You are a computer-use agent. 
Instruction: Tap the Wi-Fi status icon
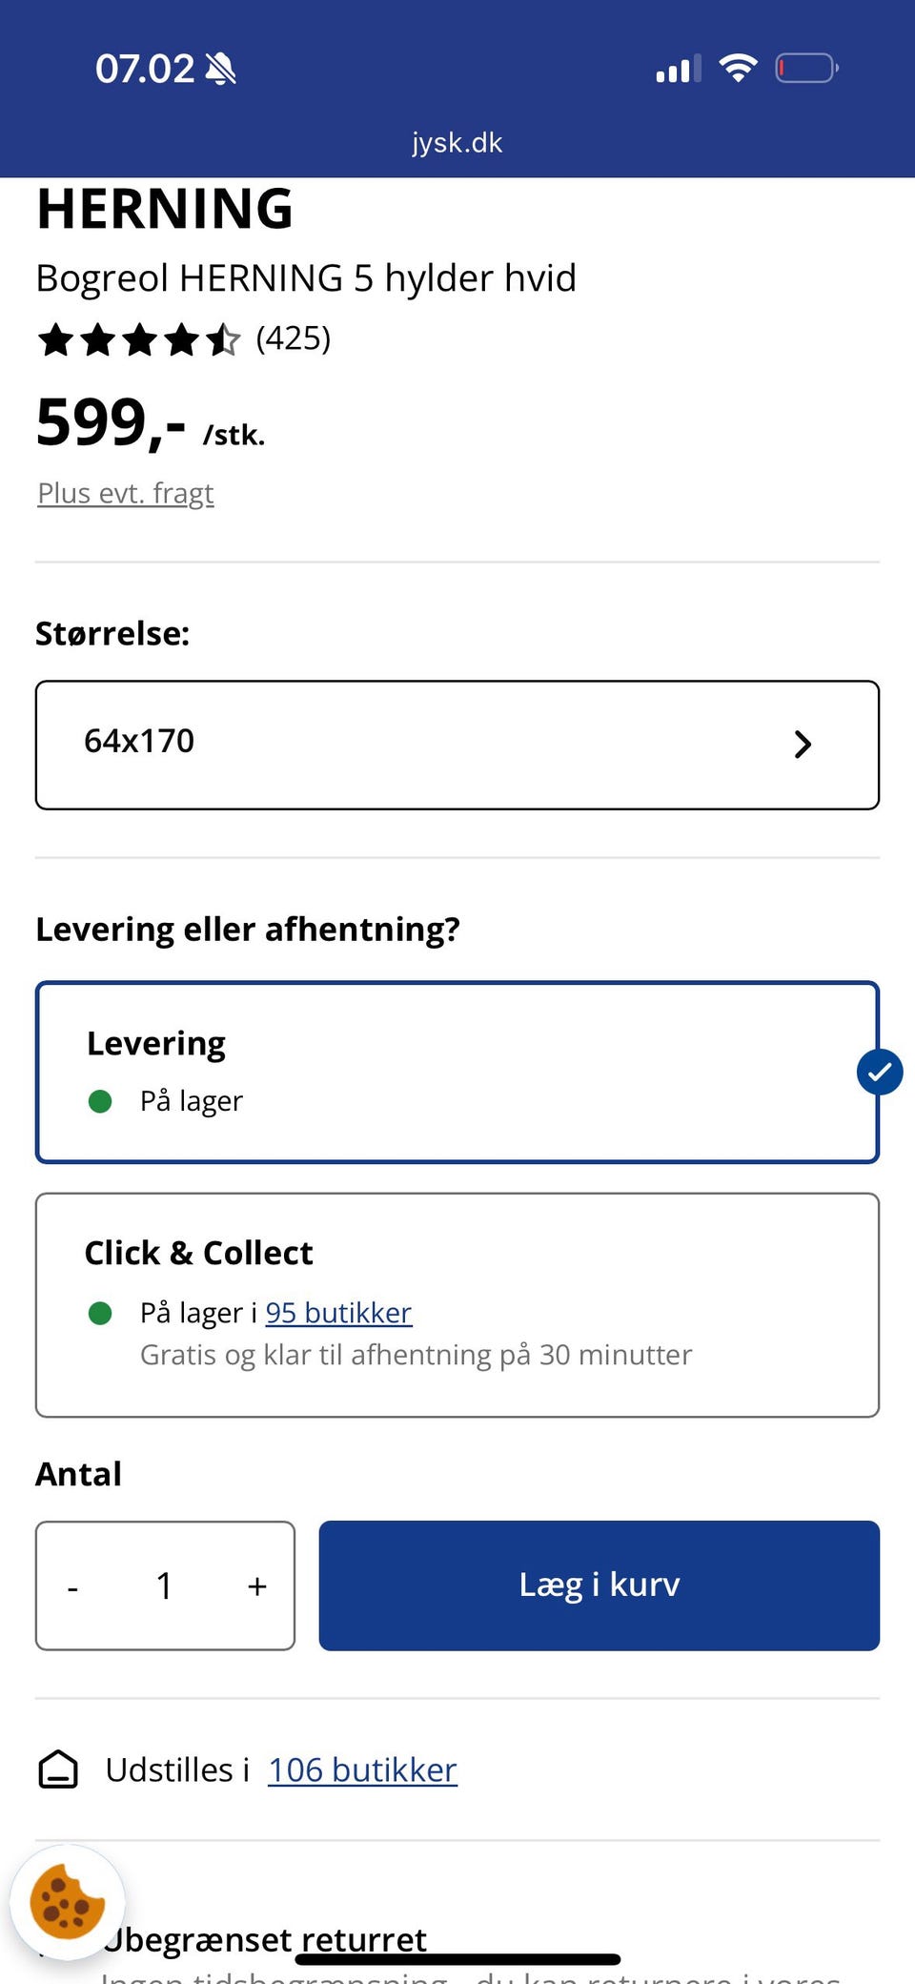pos(738,68)
